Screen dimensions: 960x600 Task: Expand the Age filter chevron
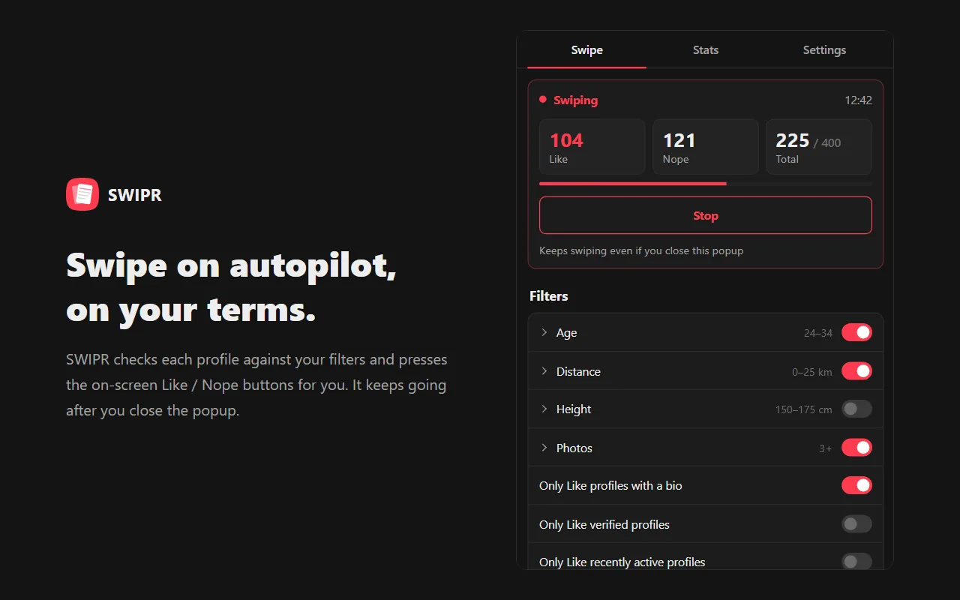[x=544, y=332]
